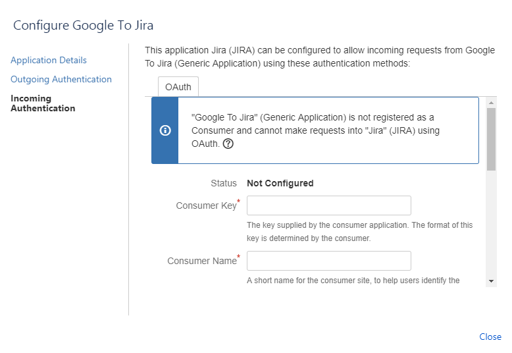
Task: Select Incoming Authentication in the sidebar
Action: tap(43, 103)
